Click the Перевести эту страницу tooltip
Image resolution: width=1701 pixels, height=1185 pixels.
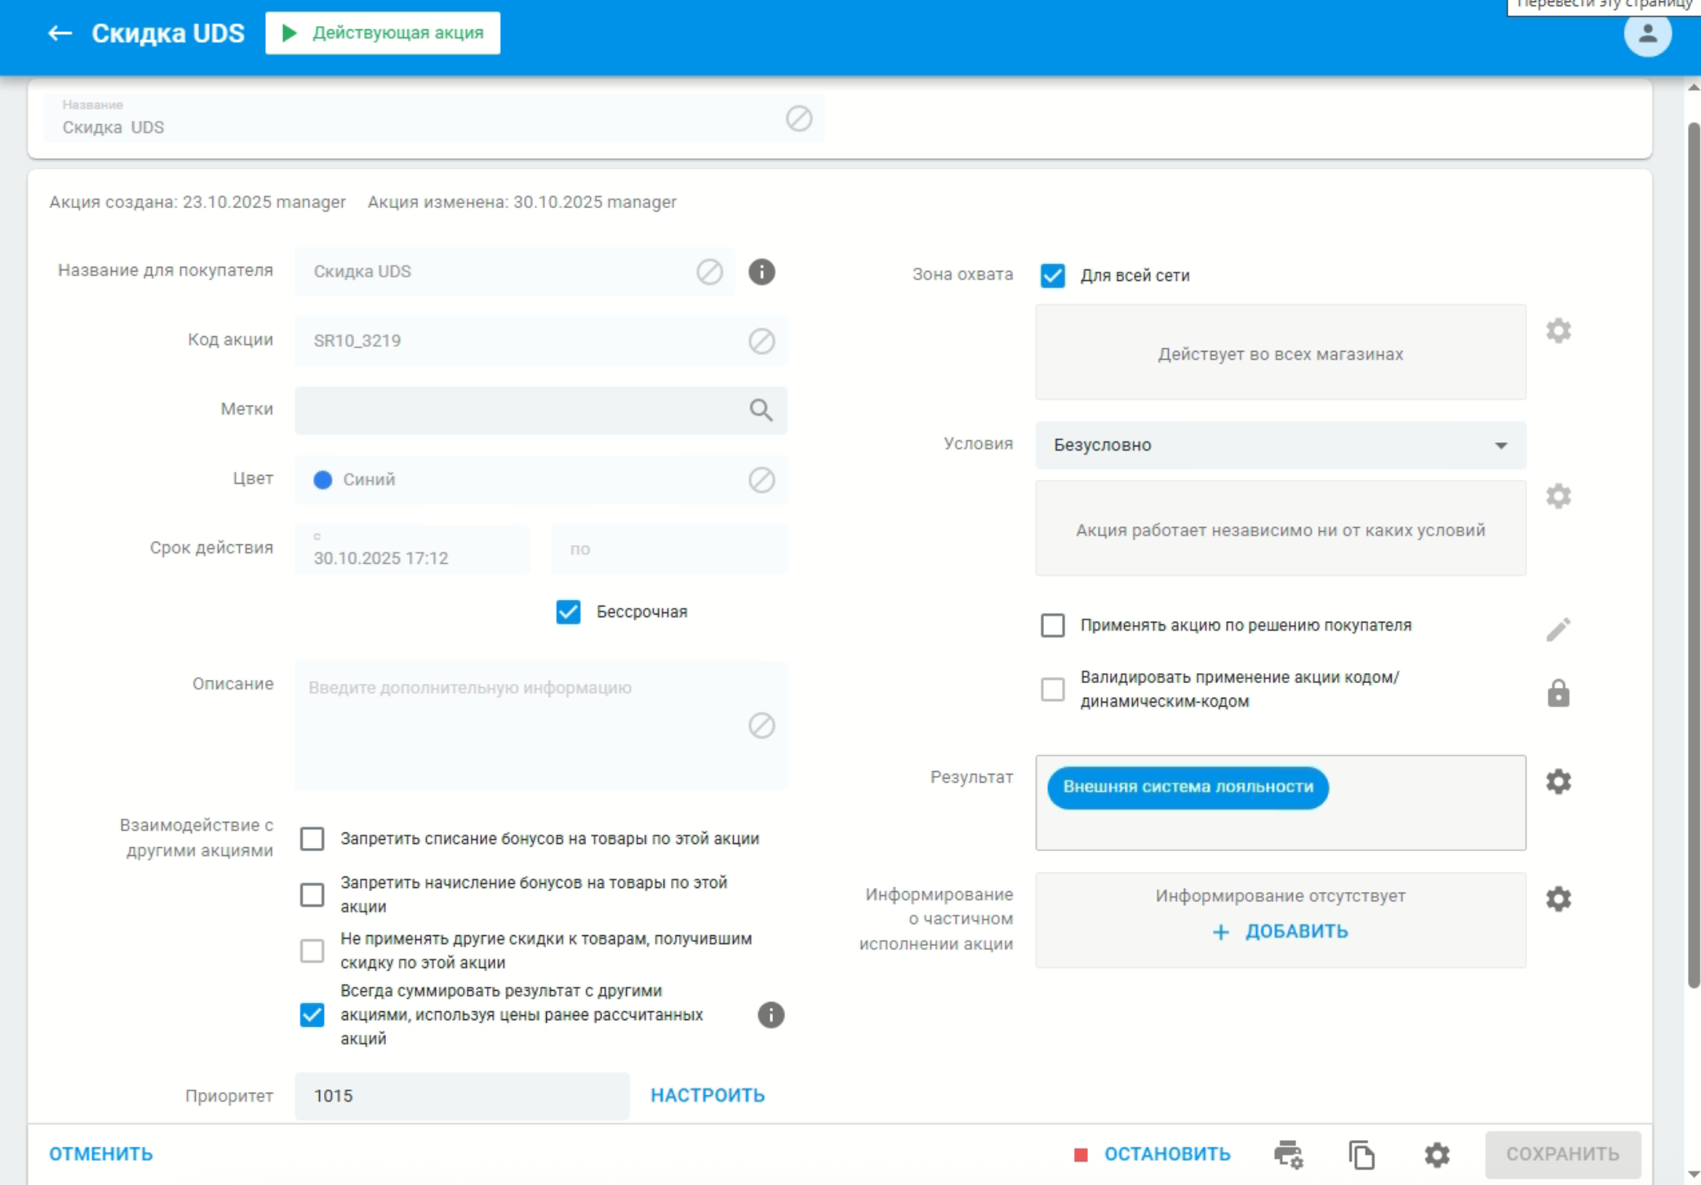[x=1603, y=6]
